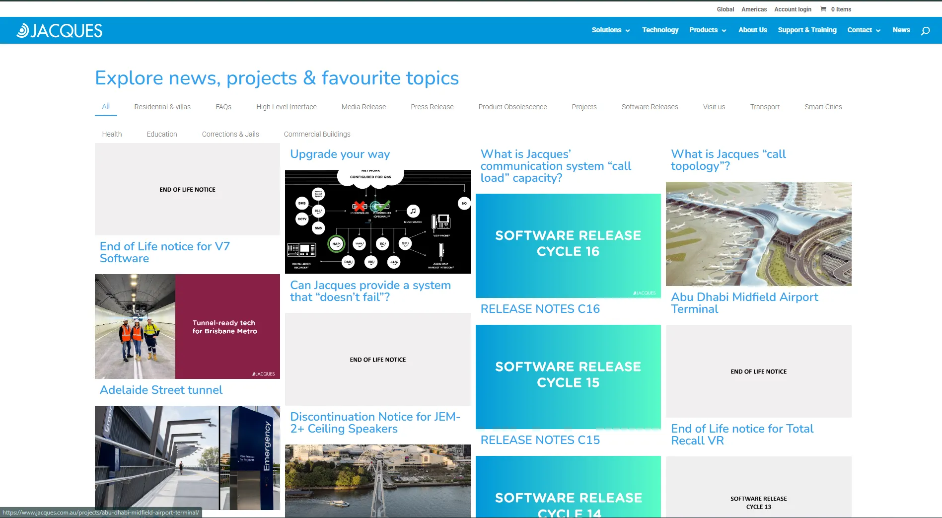The image size is (942, 518).
Task: Open End of Life notice for V7 Software
Action: [x=165, y=252]
